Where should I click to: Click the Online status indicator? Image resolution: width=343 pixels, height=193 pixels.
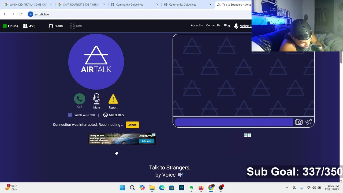(x=11, y=26)
